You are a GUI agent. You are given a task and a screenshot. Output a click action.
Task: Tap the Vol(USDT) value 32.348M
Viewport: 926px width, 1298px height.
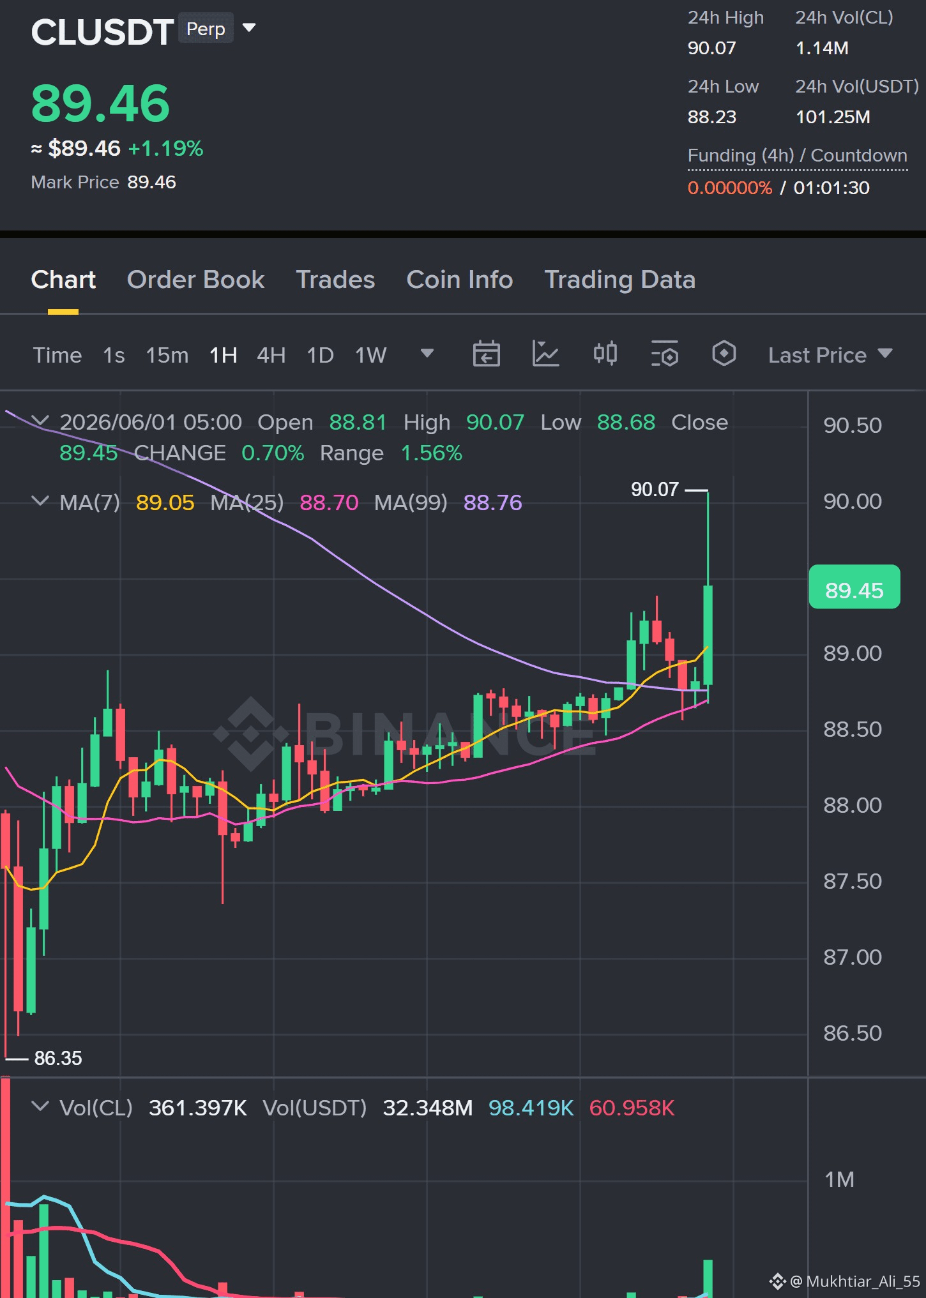pyautogui.click(x=427, y=1108)
